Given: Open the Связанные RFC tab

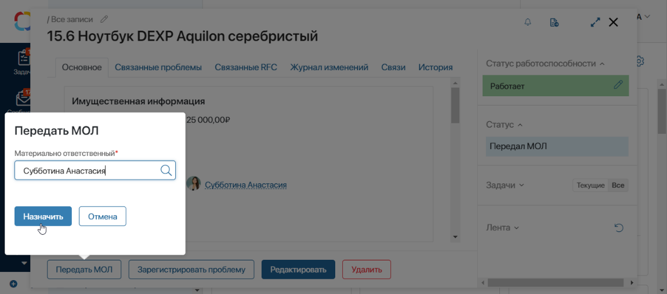Looking at the screenshot, I should point(246,67).
